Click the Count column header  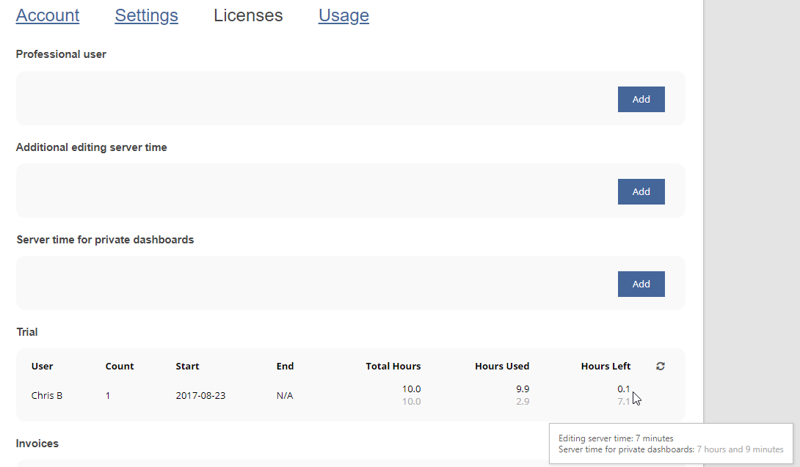pos(120,367)
